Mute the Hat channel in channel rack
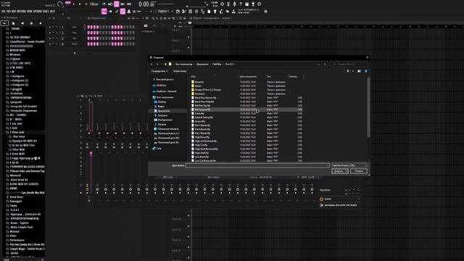Viewport: 464px width, 261px height. point(50,38)
